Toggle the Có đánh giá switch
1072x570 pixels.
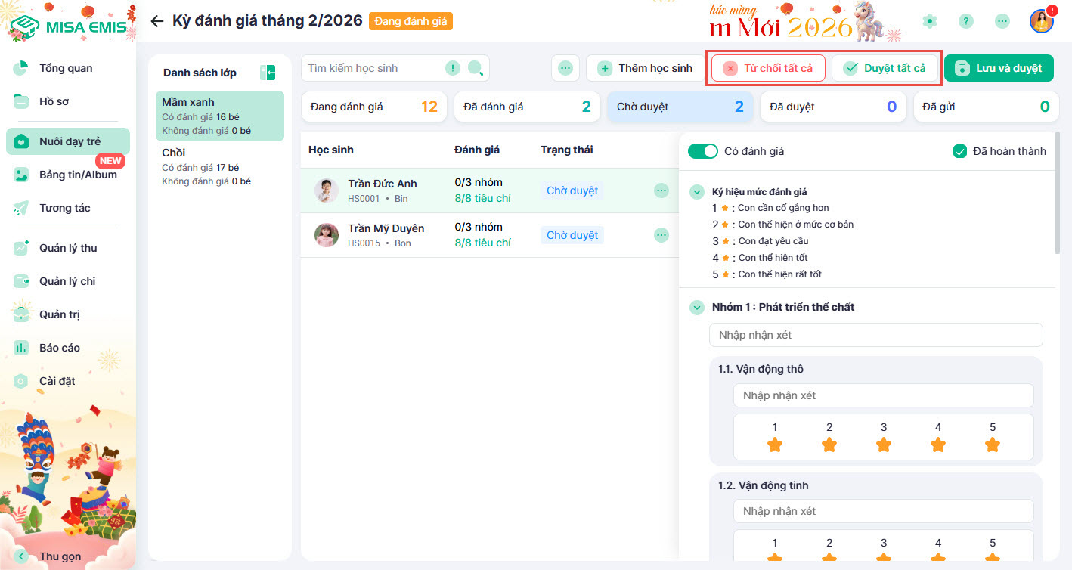coord(702,151)
